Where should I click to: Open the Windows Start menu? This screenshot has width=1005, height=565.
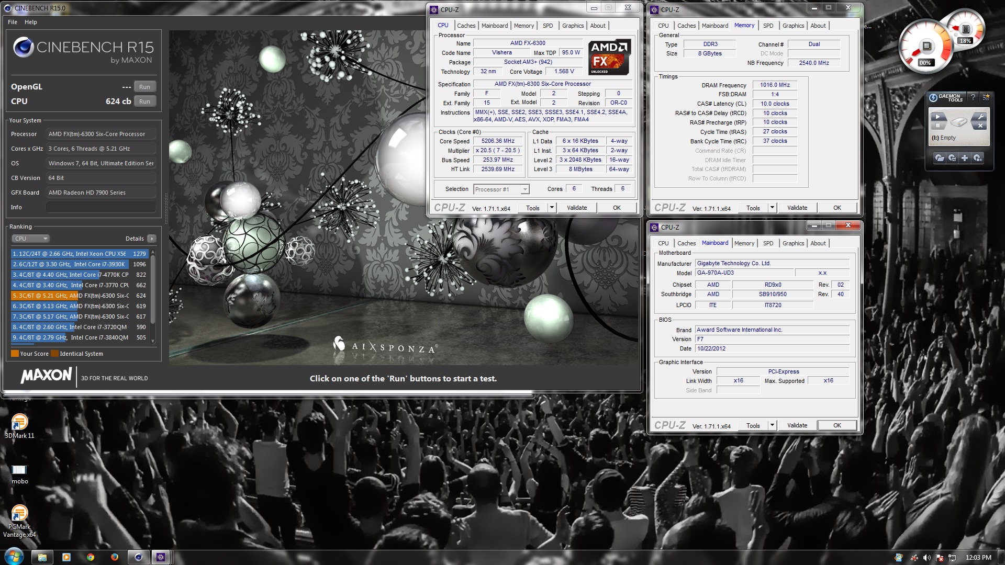click(x=14, y=557)
